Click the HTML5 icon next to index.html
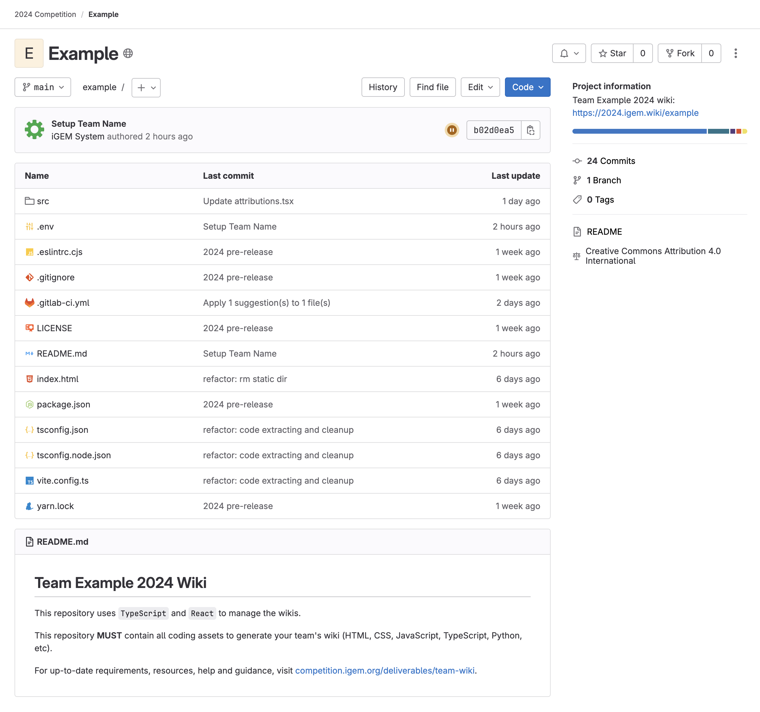 point(29,379)
